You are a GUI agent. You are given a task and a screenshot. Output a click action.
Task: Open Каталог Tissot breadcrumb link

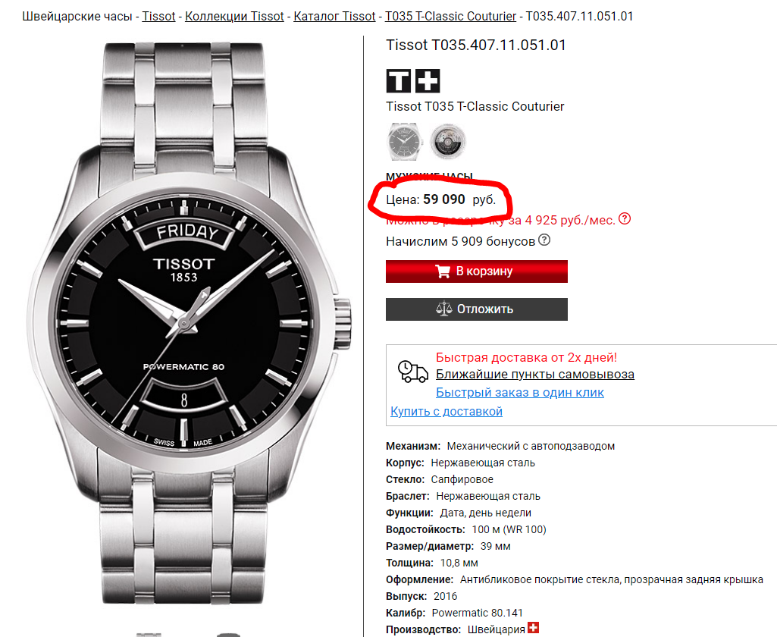334,17
